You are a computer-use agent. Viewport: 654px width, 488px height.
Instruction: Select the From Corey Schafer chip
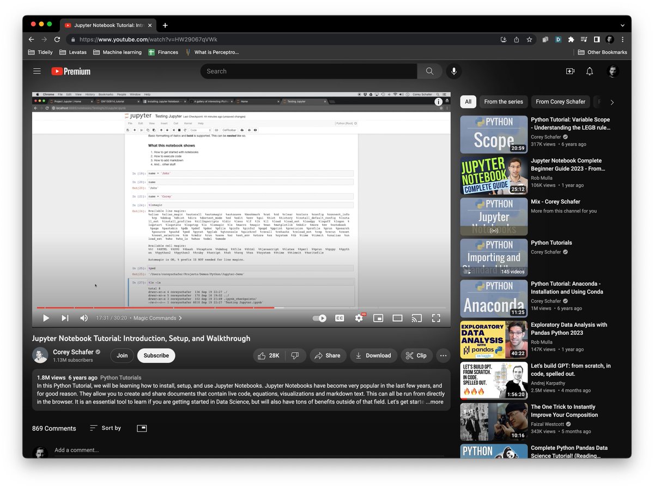[x=560, y=101]
